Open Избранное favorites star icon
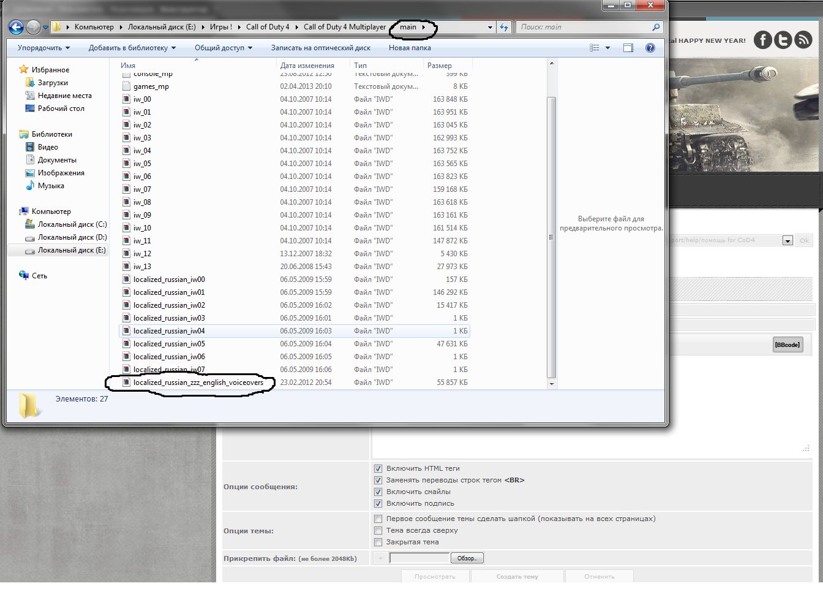 coord(24,70)
